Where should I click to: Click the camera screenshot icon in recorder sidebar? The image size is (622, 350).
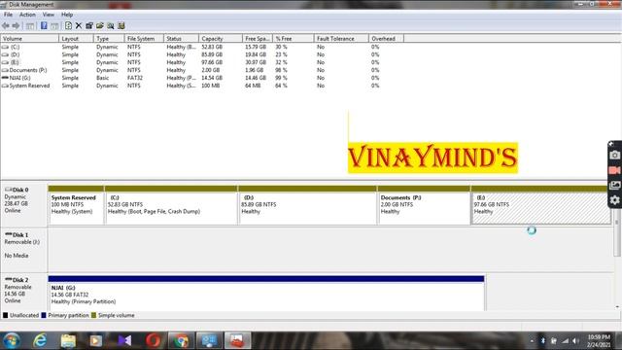point(614,156)
